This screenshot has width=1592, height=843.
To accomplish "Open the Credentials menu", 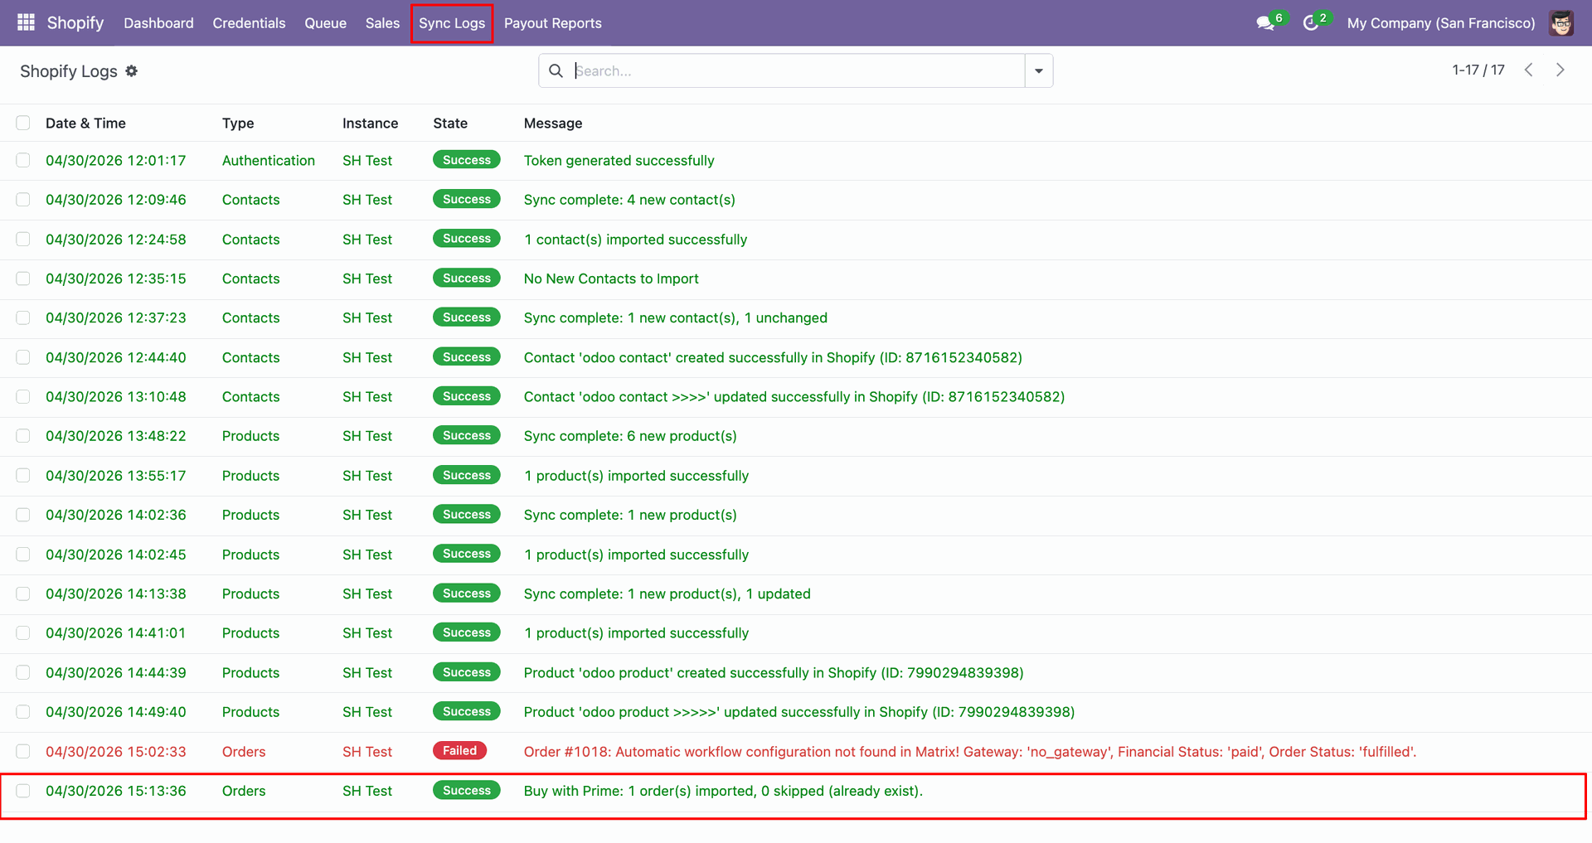I will click(x=249, y=23).
